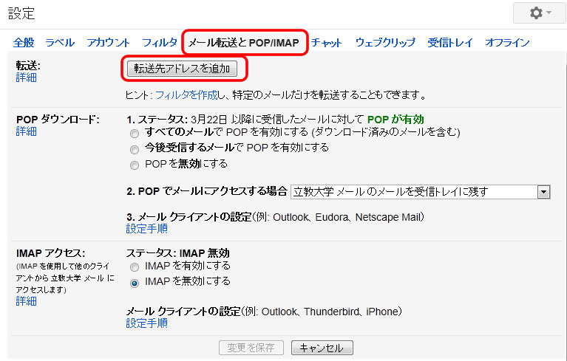Click dropdown arrow of POP access option
The width and height of the screenshot is (567, 361).
click(543, 192)
